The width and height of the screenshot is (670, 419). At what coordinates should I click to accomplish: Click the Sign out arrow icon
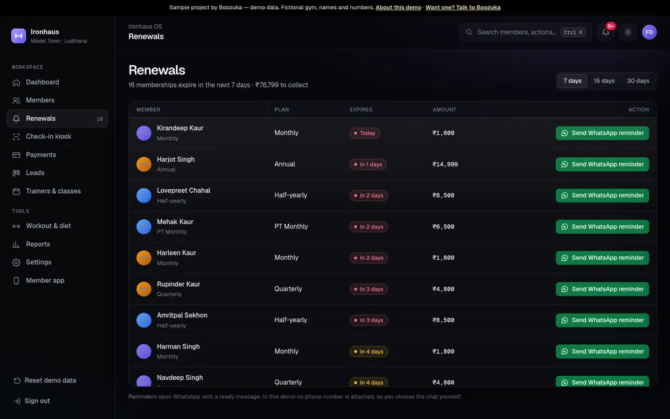[16, 401]
